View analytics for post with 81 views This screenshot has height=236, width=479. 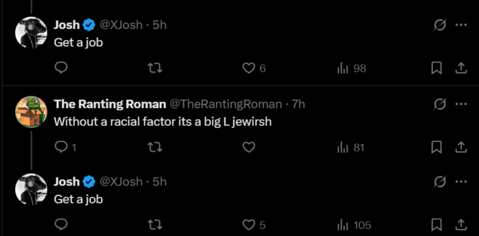351,148
